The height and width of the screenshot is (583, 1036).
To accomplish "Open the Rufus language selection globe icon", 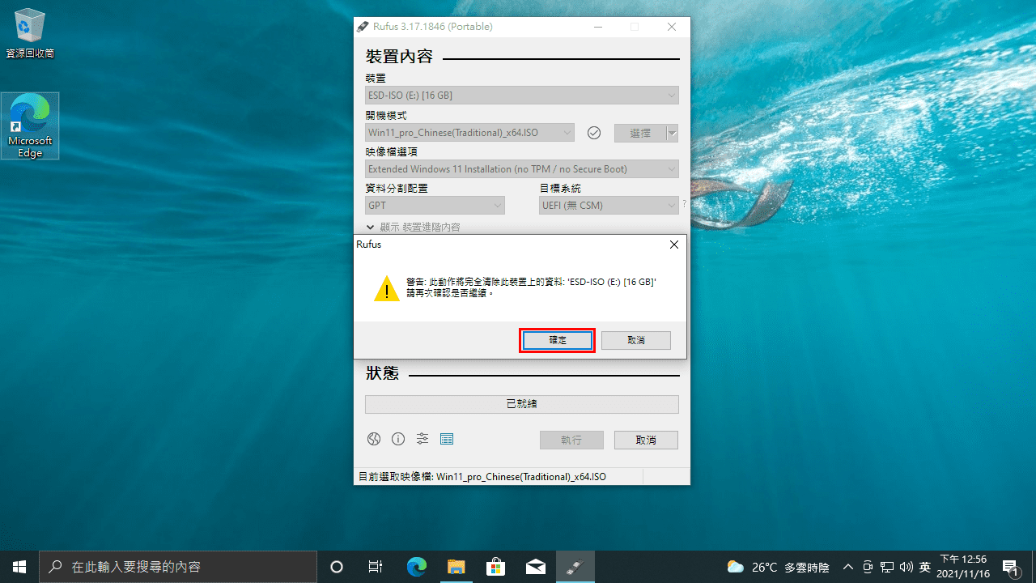I will (x=373, y=439).
